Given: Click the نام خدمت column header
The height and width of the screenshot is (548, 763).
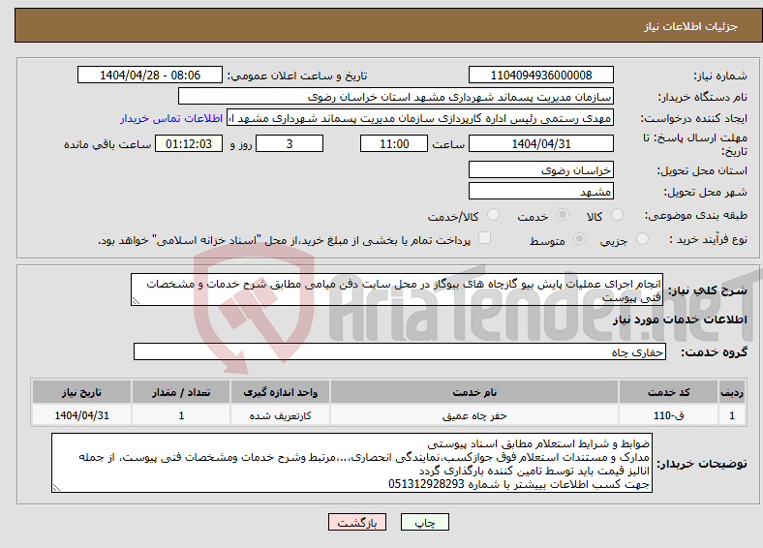Looking at the screenshot, I should click(x=474, y=392).
